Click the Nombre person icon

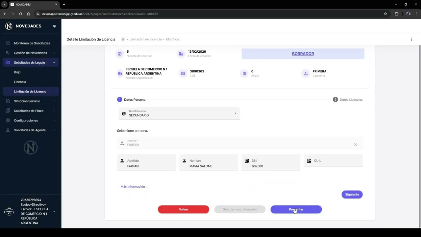[184, 161]
